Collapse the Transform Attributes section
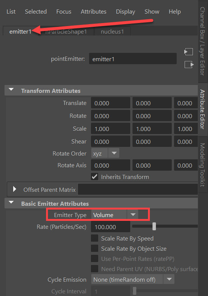Viewport: 208px width, 296px height. coord(11,89)
